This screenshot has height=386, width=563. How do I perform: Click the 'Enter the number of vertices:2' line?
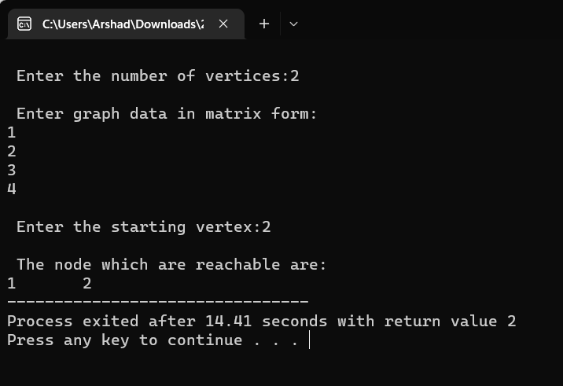point(157,76)
